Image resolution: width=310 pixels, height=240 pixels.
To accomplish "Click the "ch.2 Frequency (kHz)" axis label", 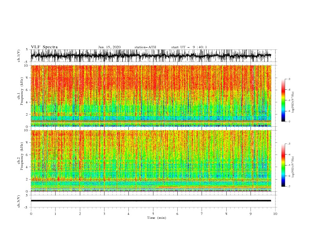I will tap(20, 156).
